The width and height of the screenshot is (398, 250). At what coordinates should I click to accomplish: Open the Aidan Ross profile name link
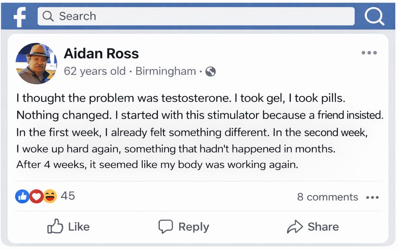point(101,54)
